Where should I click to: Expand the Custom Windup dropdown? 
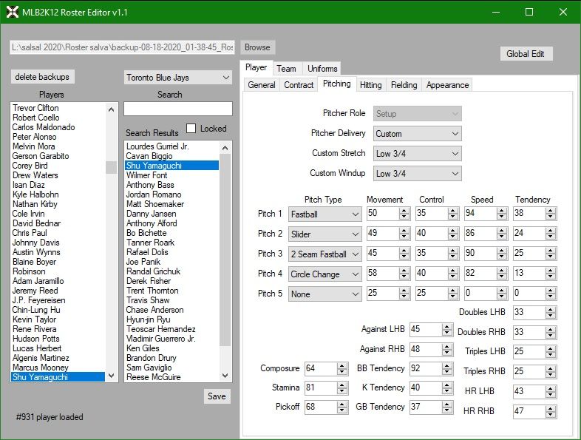(x=417, y=174)
